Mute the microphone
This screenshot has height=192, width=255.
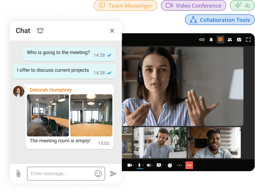[x=139, y=165]
